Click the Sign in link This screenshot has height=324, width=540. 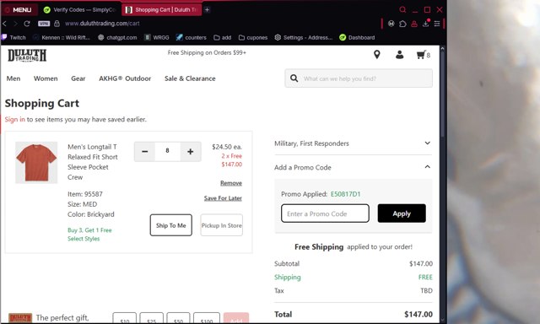click(x=15, y=120)
